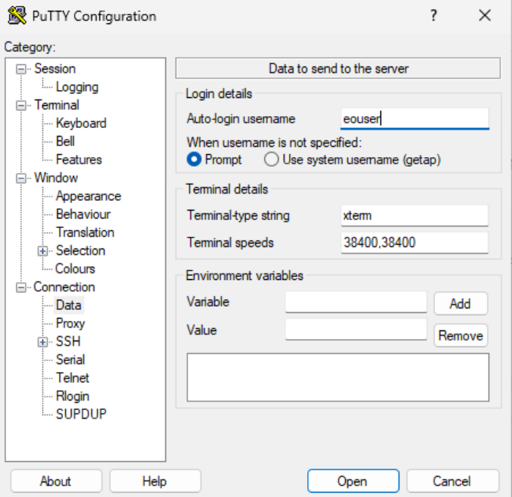
Task: Collapse the Session tree node
Action: [x=21, y=69]
